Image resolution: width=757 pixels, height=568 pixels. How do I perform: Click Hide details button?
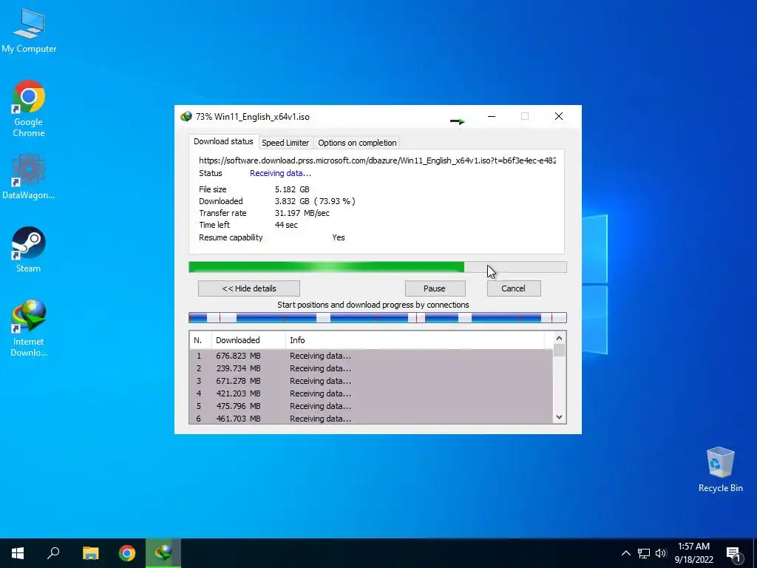[249, 288]
